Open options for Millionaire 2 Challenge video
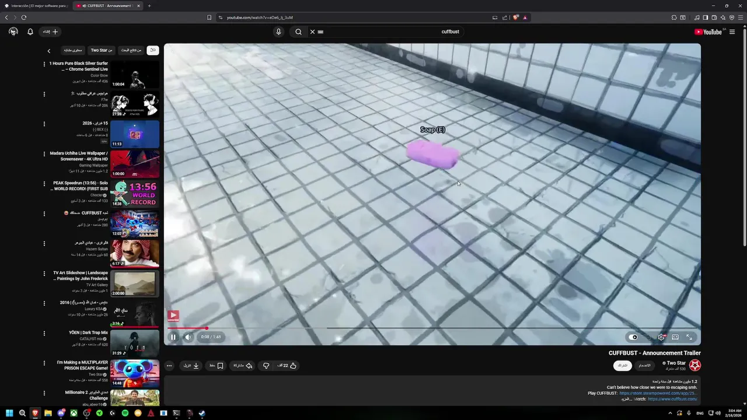This screenshot has height=420, width=747. pos(44,393)
